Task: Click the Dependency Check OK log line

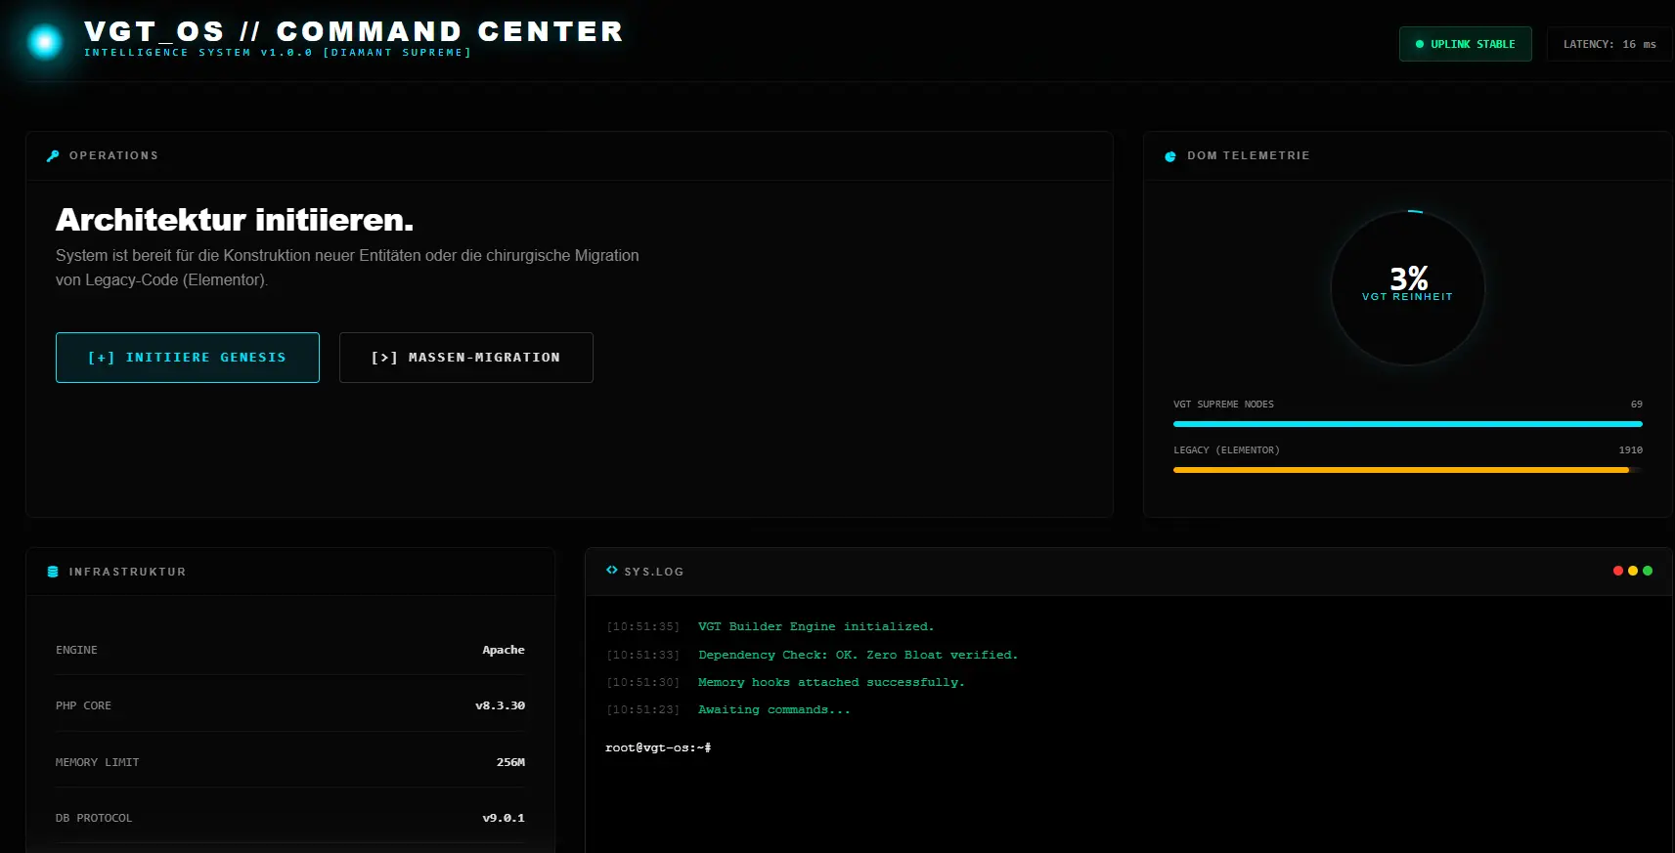Action: [x=858, y=655]
